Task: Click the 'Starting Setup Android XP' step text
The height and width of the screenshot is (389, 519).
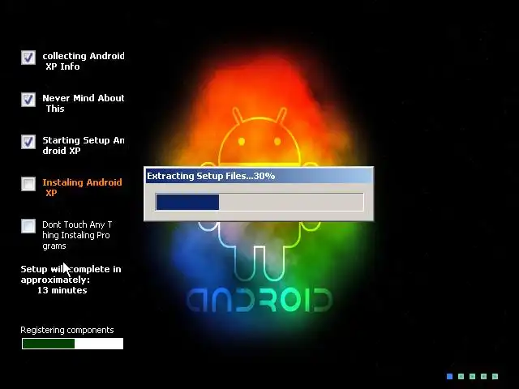Action: [x=84, y=145]
